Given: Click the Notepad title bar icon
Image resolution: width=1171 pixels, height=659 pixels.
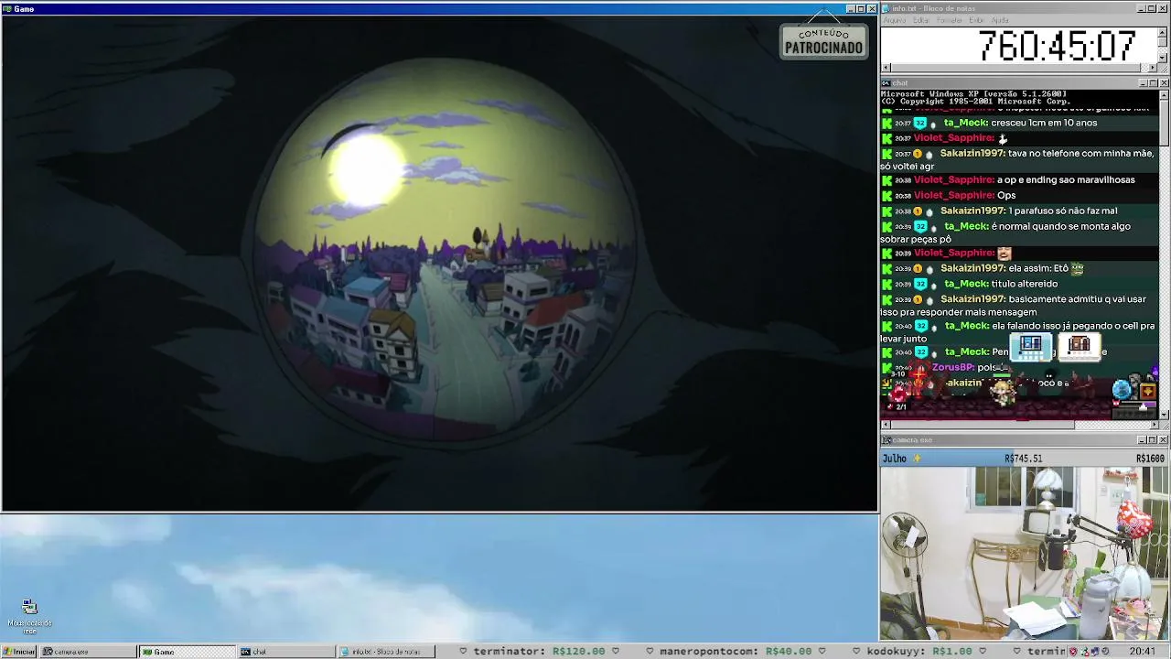Looking at the screenshot, I should (x=886, y=9).
